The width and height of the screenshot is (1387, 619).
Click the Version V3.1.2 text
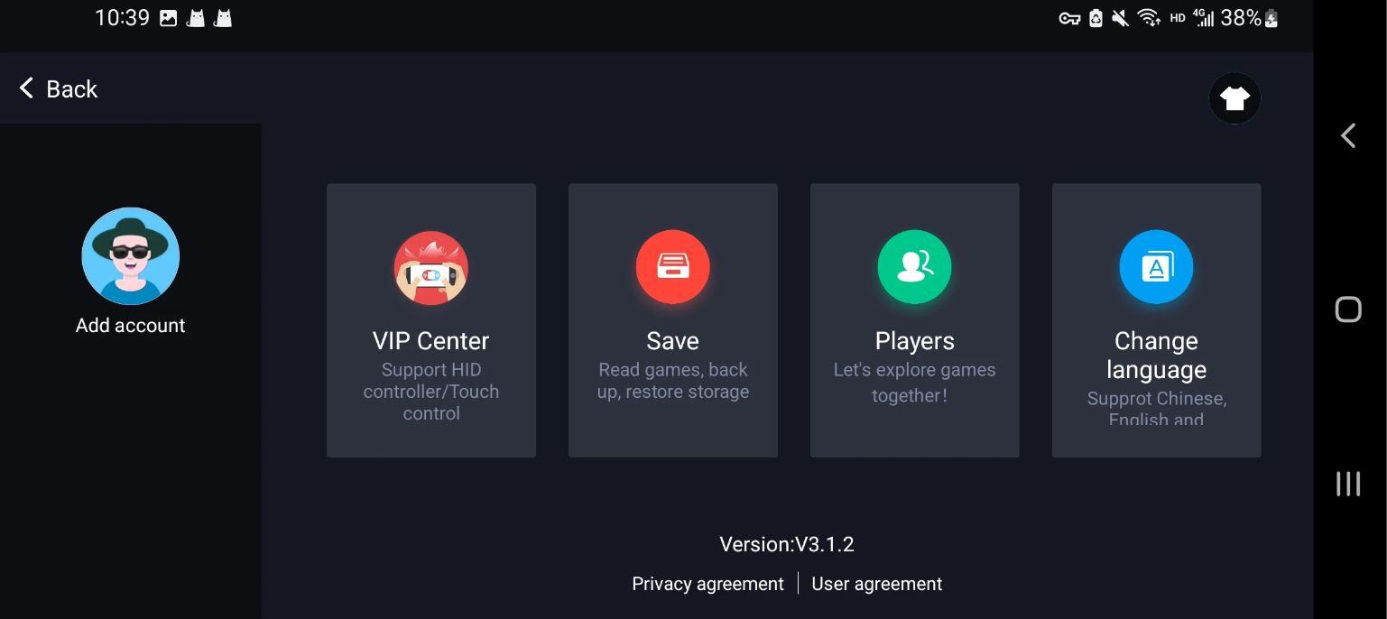(787, 544)
